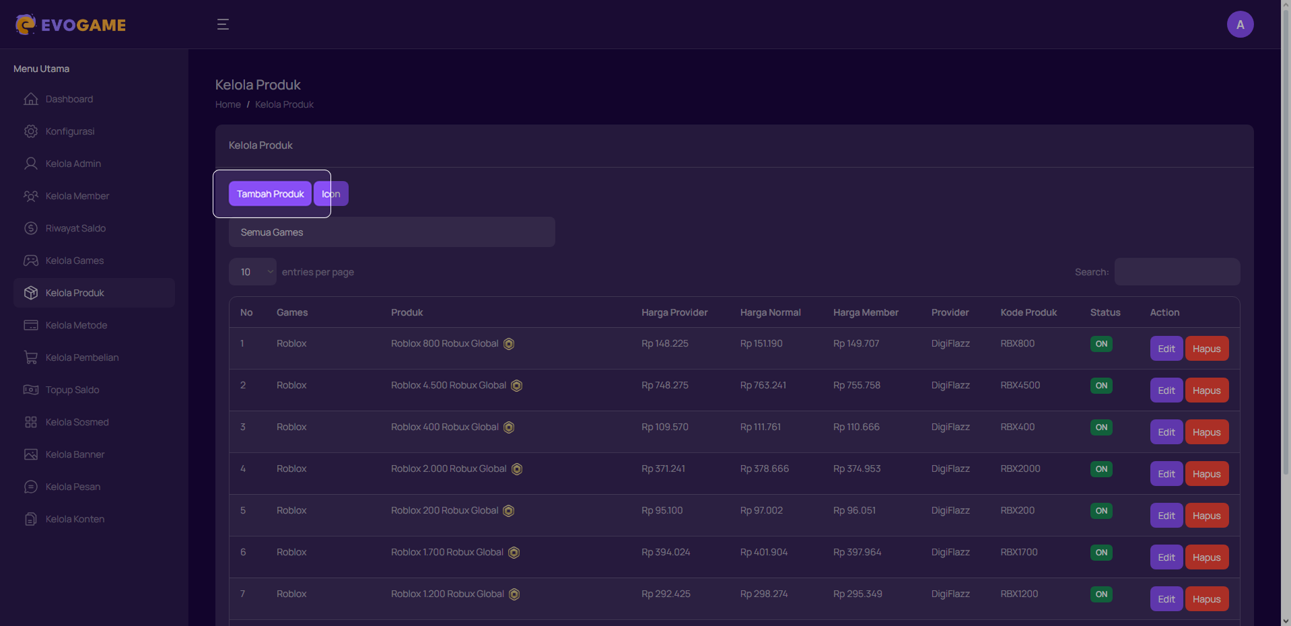
Task: Click Robux icon beside Roblox 1.200 Robux Global
Action: [514, 594]
